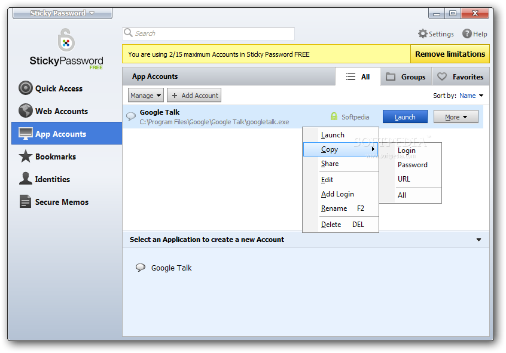This screenshot has width=506, height=353.
Task: Click the Identities person icon
Action: click(26, 179)
